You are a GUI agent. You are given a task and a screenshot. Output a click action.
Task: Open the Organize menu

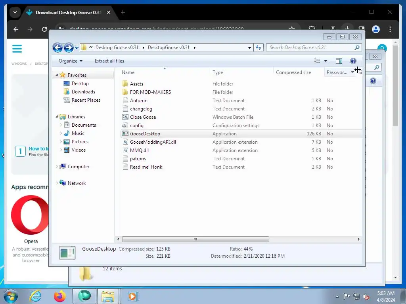(71, 61)
